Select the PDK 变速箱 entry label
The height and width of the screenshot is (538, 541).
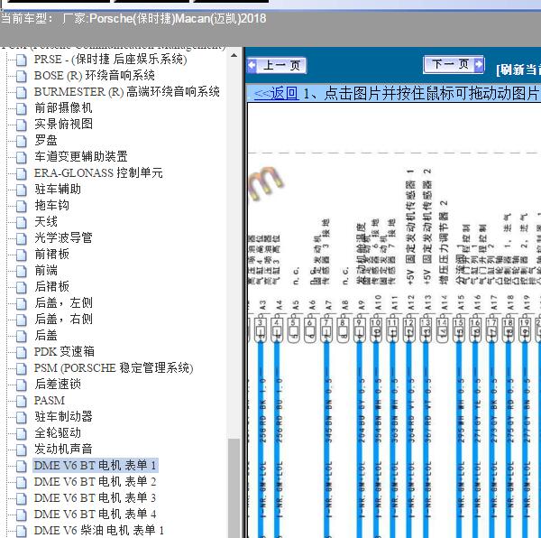(64, 352)
